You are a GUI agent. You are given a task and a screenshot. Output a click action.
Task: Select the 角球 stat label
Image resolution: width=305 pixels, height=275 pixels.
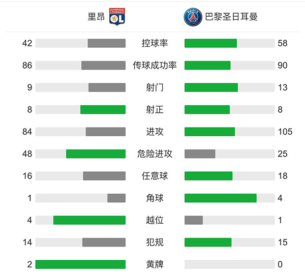[x=155, y=198]
